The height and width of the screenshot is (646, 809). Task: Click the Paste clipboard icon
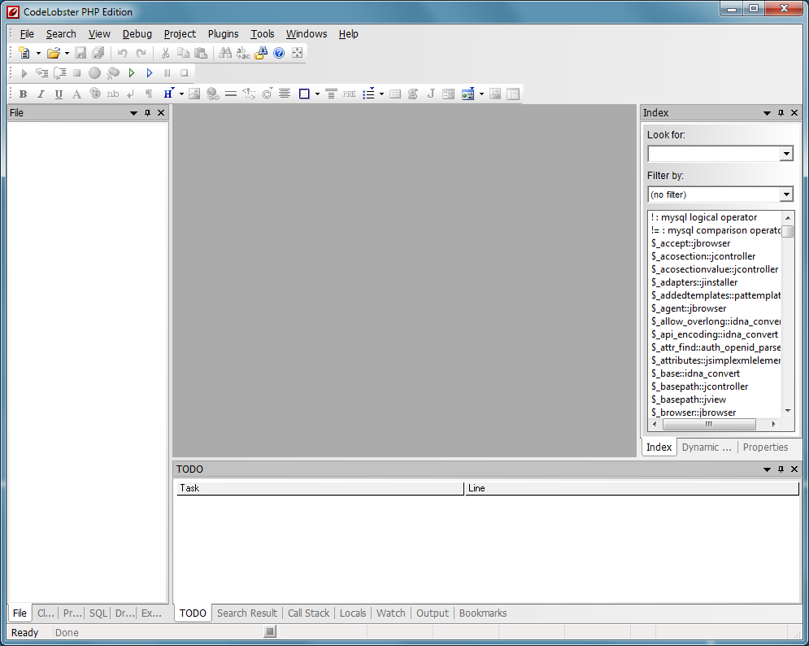click(x=201, y=53)
